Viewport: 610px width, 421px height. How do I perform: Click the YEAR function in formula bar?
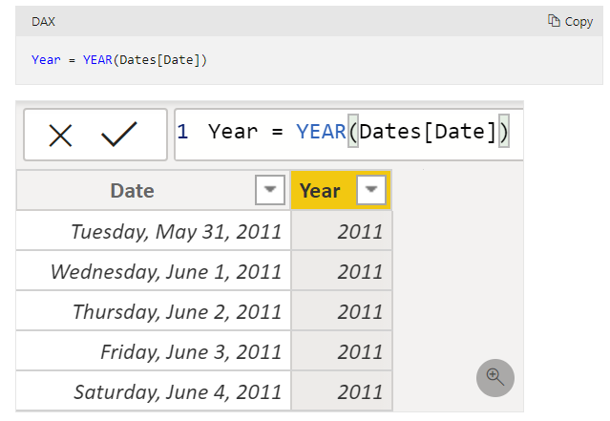pyautogui.click(x=321, y=132)
